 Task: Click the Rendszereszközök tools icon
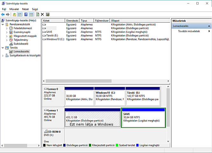(x=7, y=24)
